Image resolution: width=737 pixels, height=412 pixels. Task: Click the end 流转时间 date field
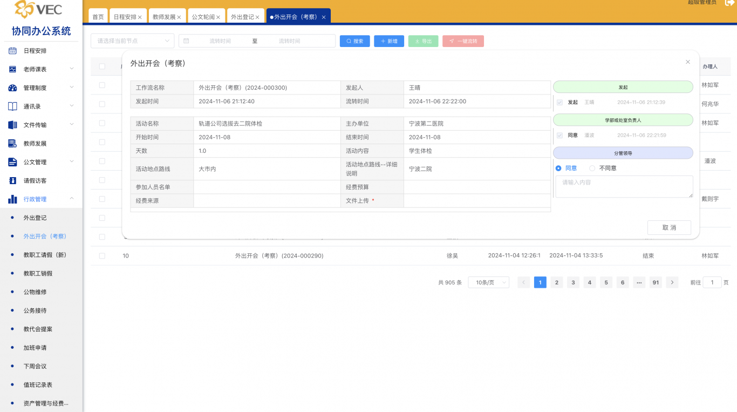[289, 41]
